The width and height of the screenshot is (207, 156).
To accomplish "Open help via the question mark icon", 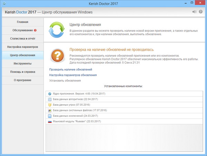I will pyautogui.click(x=201, y=12).
